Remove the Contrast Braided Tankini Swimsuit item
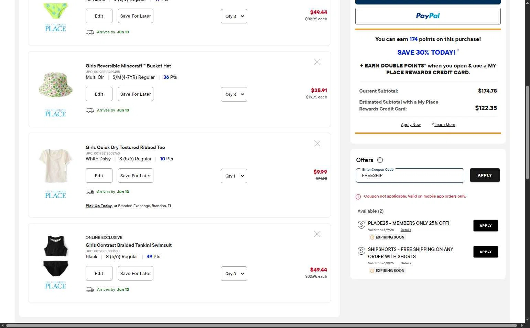The image size is (530, 328). pos(317,234)
